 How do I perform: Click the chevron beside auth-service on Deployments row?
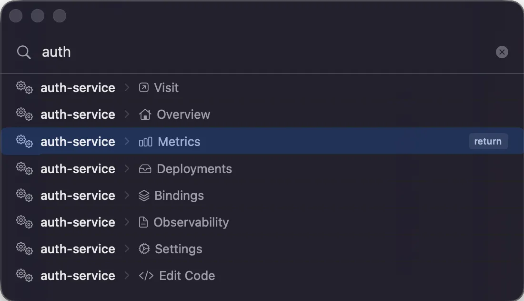click(x=127, y=168)
